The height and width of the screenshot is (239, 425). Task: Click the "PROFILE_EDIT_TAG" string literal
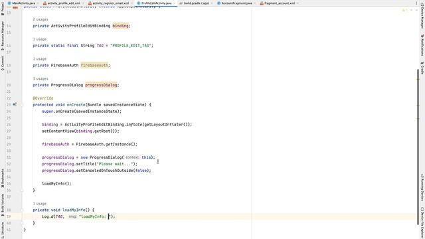(x=131, y=46)
